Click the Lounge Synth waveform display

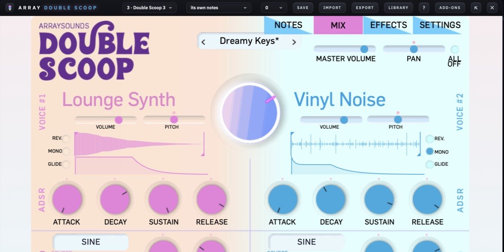139,144
